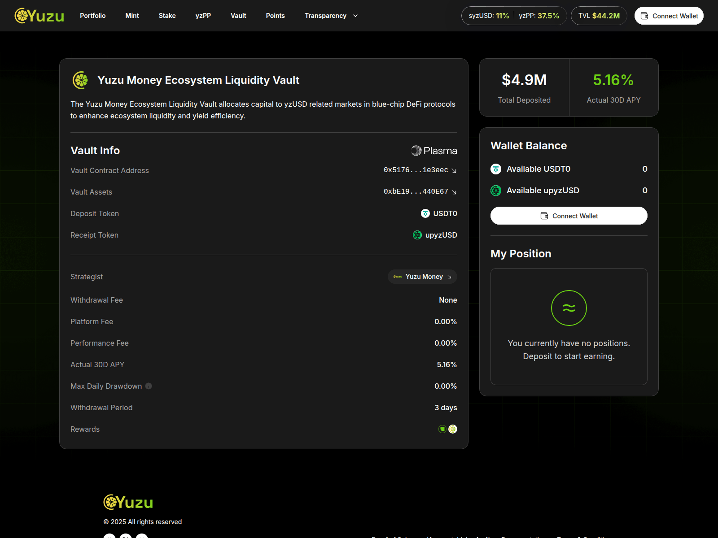The image size is (718, 538).
Task: Open the Yuzu Money strategist link
Action: pyautogui.click(x=422, y=277)
